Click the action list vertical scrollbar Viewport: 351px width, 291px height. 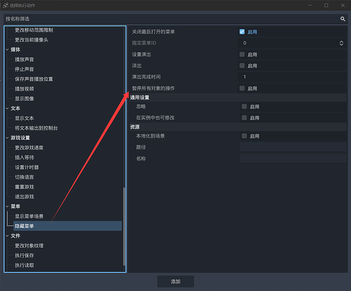click(124, 227)
